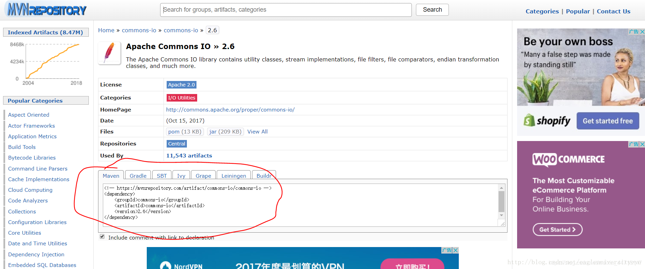The width and height of the screenshot is (645, 269).
Task: Click the code box scroll up arrow
Action: click(x=501, y=188)
